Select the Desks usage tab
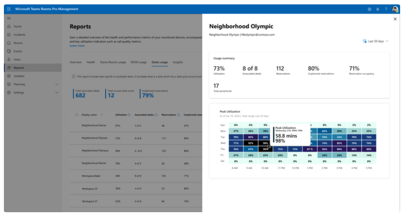 click(x=160, y=62)
